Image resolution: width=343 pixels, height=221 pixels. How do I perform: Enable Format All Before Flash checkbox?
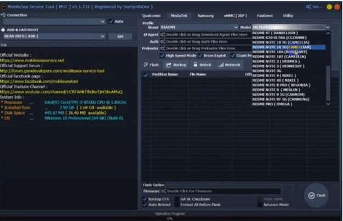click(177, 205)
